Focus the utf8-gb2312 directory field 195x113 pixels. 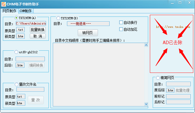tap(30, 59)
